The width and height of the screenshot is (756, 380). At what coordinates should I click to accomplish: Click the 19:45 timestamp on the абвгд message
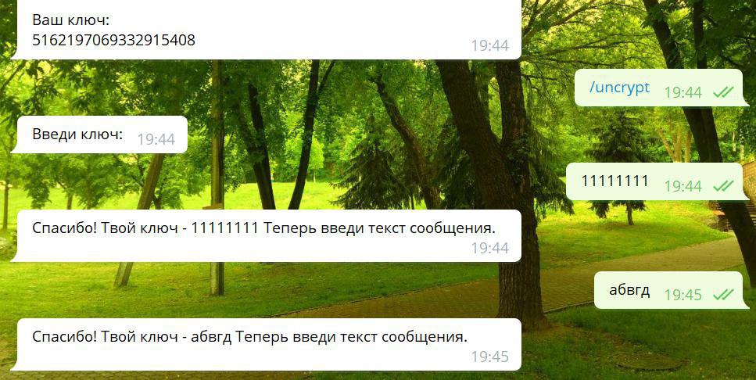point(683,294)
